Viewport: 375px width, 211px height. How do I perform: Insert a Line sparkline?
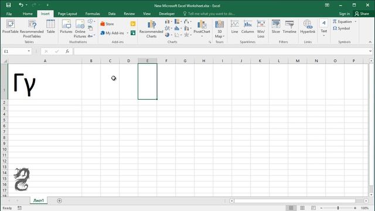click(x=234, y=27)
